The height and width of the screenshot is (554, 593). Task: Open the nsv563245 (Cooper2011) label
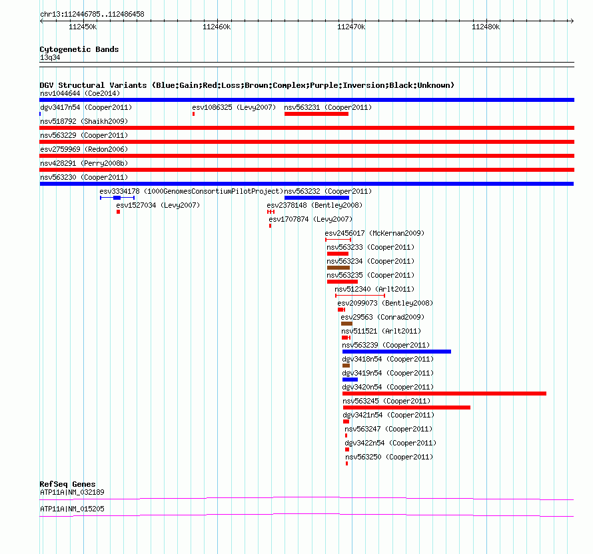pyautogui.click(x=386, y=401)
